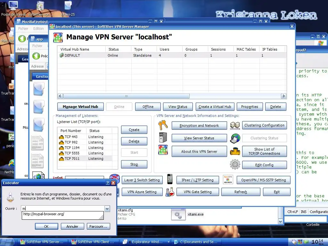Click the server tower icon beside View Server Status
The height and width of the screenshot is (246, 328).
(x=163, y=138)
